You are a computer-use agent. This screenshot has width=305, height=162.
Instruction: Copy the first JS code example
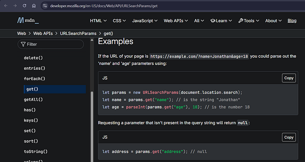click(x=289, y=78)
